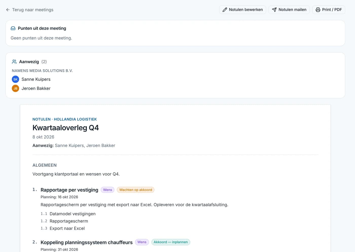
Task: Click sub-item 1.3 Export naar Excel
Action: (x=63, y=228)
